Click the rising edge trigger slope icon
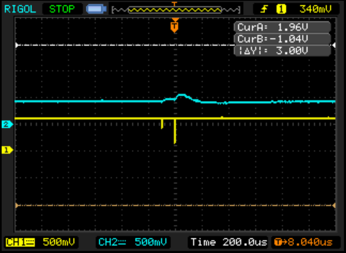Viewport: 346px width, 253px height. tap(264, 9)
